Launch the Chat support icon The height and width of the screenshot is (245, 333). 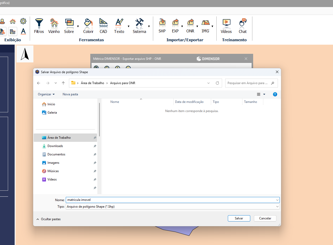243,26
